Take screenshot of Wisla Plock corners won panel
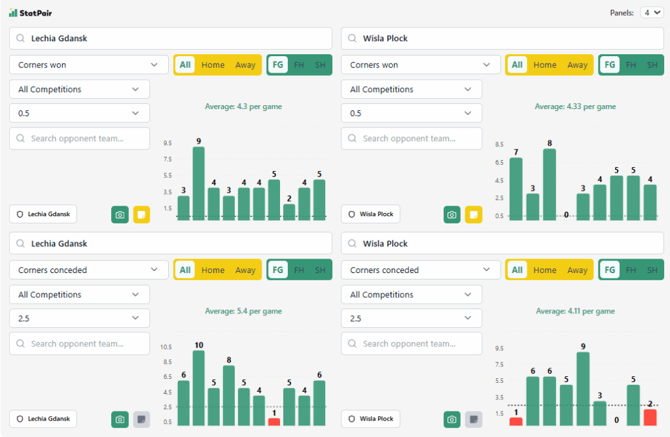The width and height of the screenshot is (670, 437). pos(451,214)
